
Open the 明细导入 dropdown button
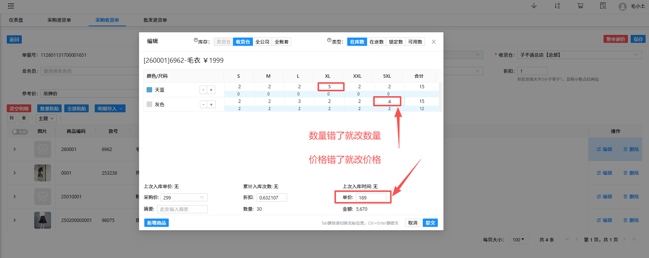[110, 109]
